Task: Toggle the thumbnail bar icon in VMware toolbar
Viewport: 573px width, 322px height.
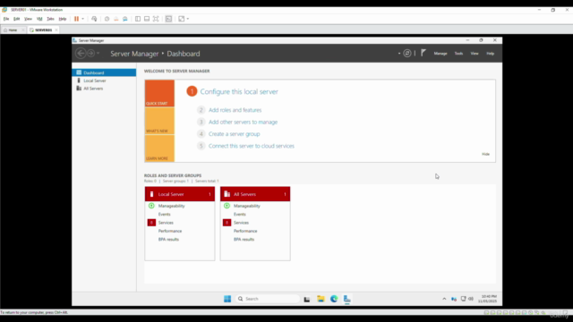Action: pos(147,19)
